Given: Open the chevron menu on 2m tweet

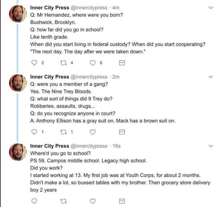Looking at the screenshot, I should 211,77.
